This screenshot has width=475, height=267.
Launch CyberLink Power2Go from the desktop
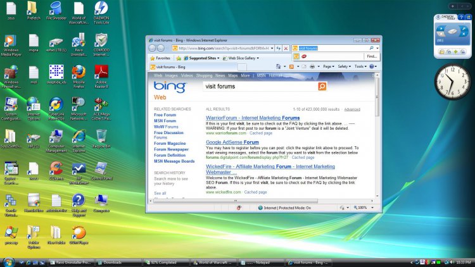pyautogui.click(x=56, y=109)
